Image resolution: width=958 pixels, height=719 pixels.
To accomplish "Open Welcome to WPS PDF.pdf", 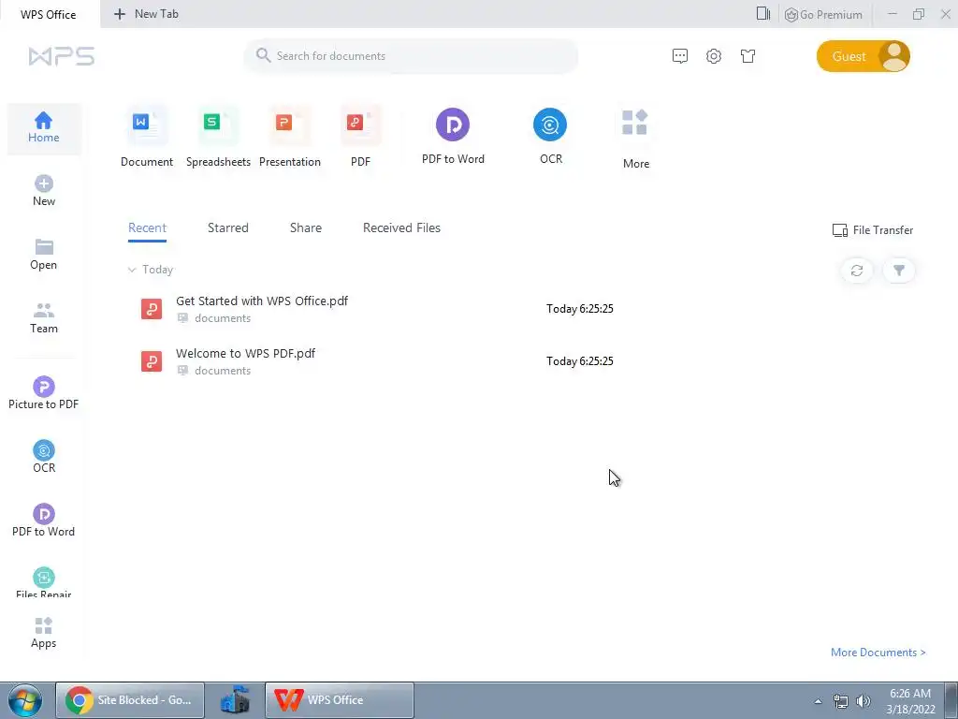I will coord(246,353).
